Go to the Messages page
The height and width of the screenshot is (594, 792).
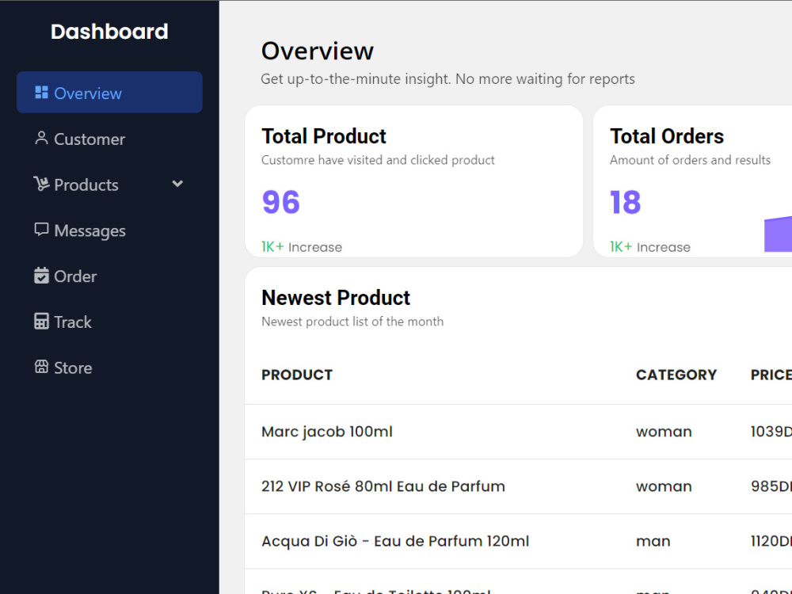pyautogui.click(x=109, y=230)
